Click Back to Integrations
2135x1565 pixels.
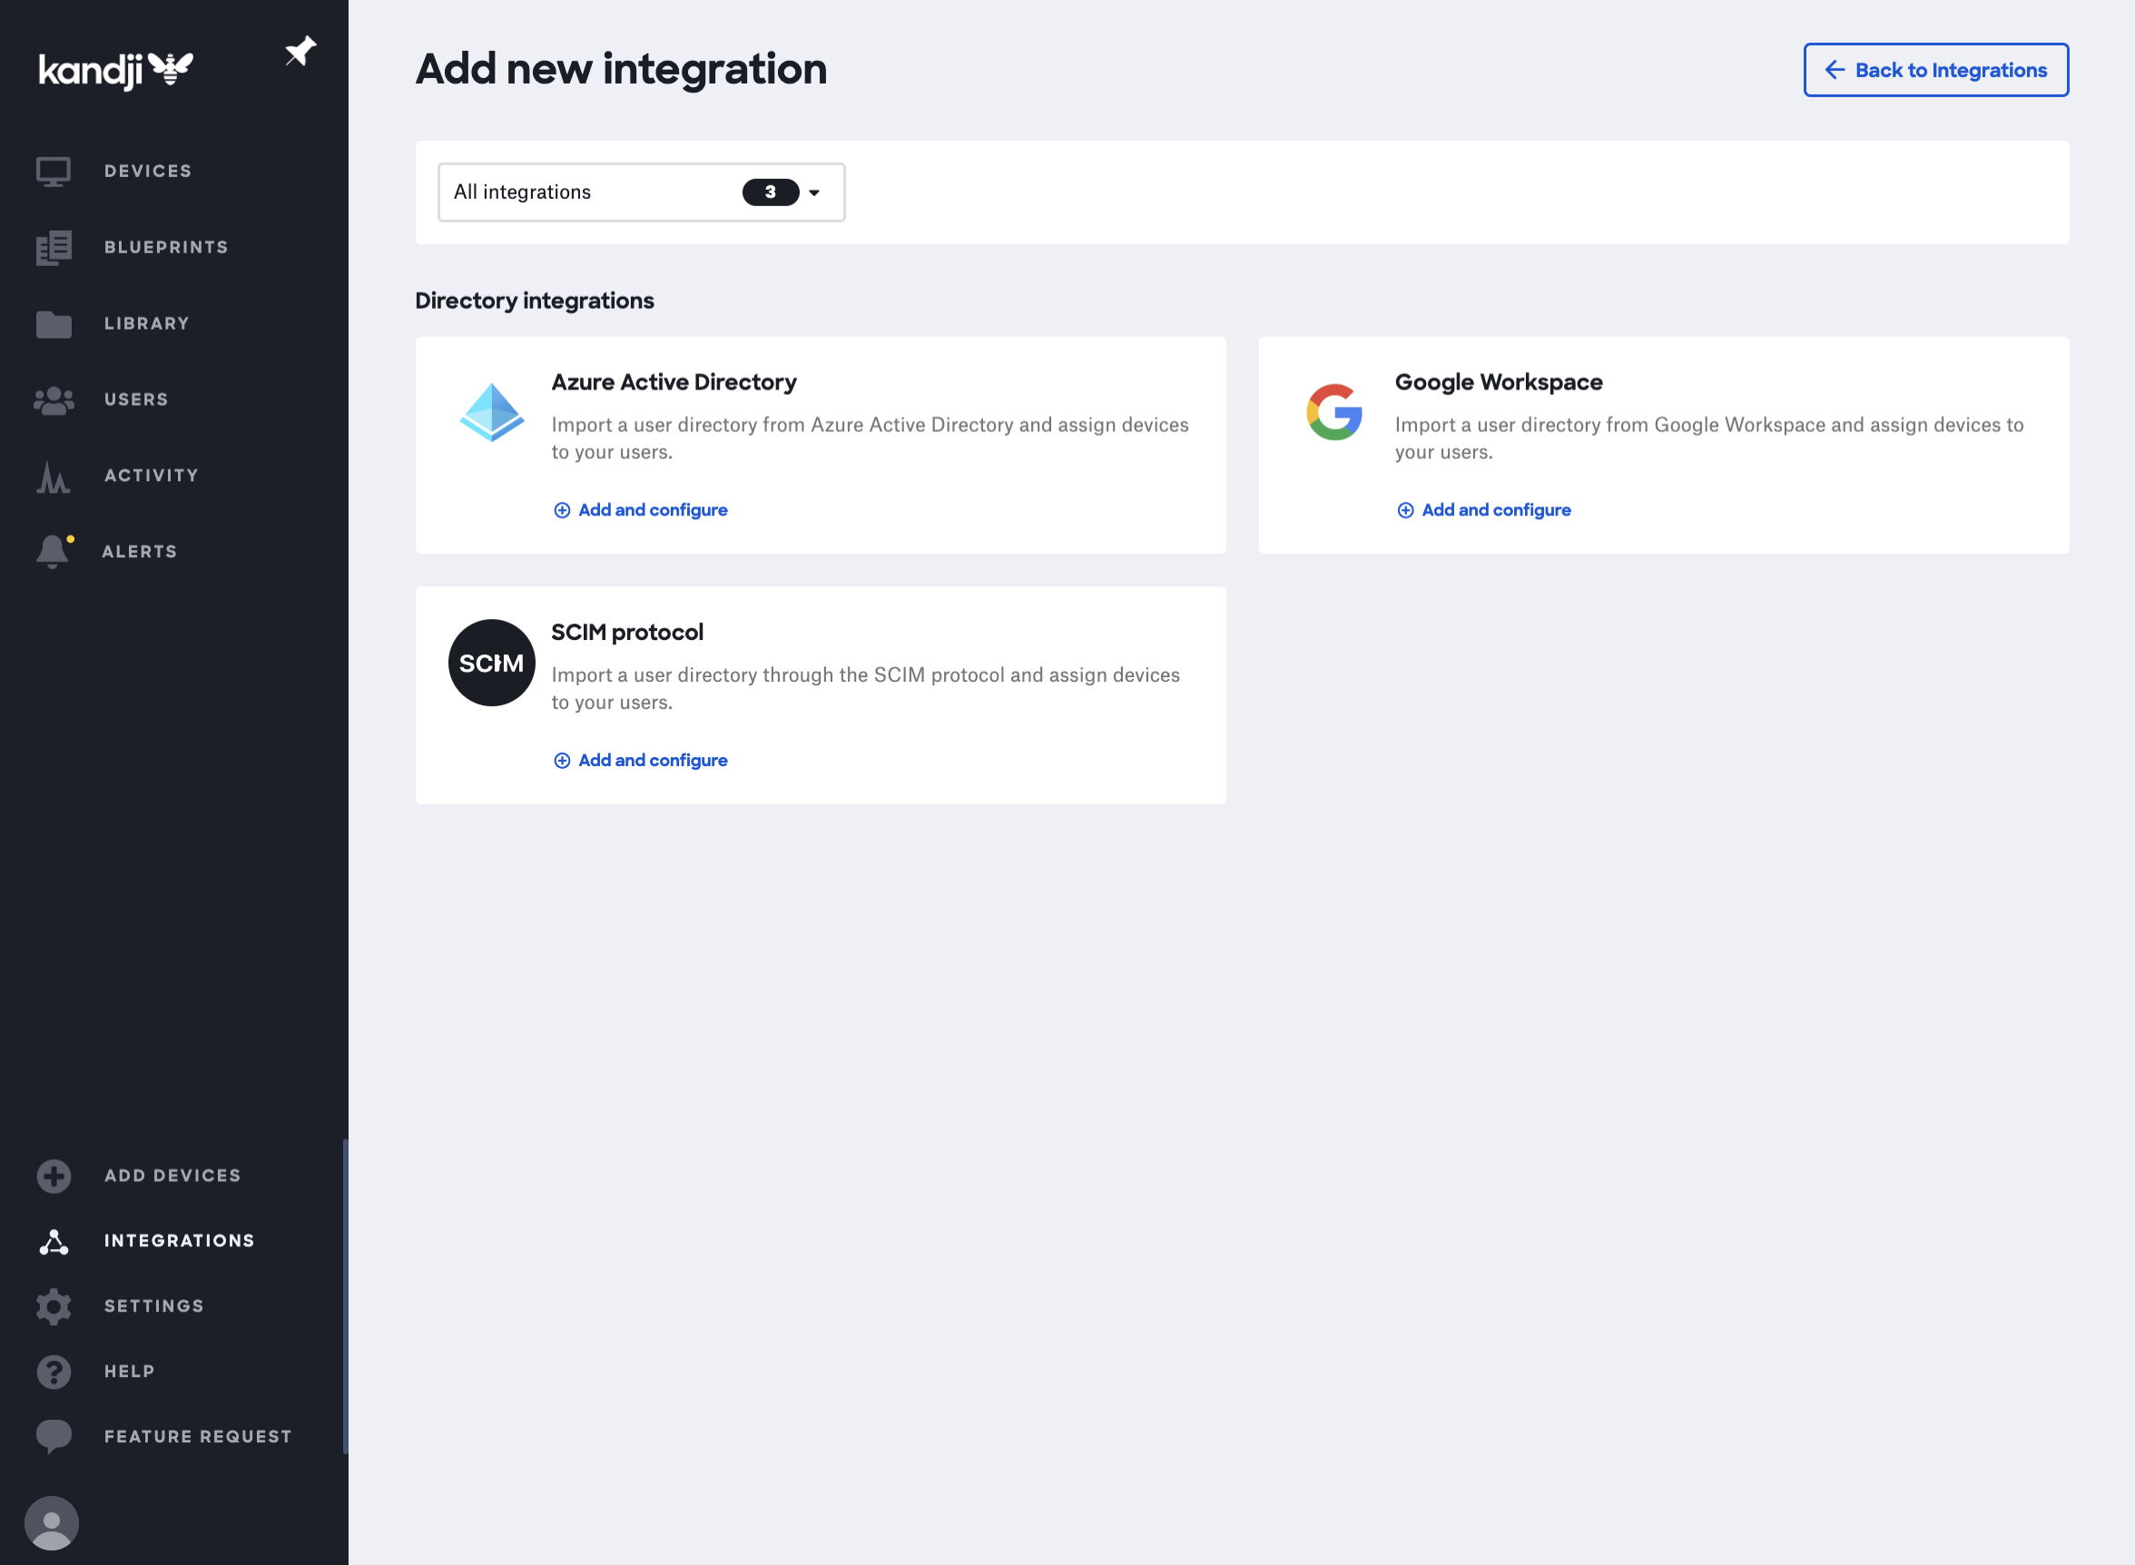pos(1935,69)
